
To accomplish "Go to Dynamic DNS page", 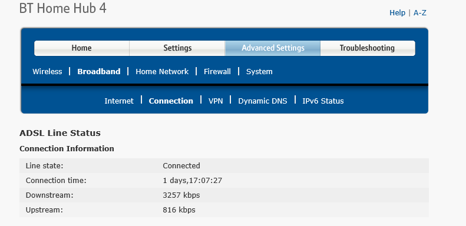I will [262, 101].
